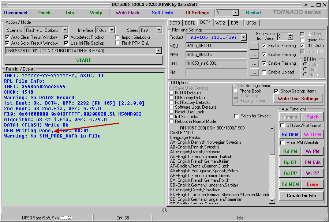Click Write Flash in toolbar
Image resolution: width=329 pixels, height=222 pixels.
(x=127, y=13)
